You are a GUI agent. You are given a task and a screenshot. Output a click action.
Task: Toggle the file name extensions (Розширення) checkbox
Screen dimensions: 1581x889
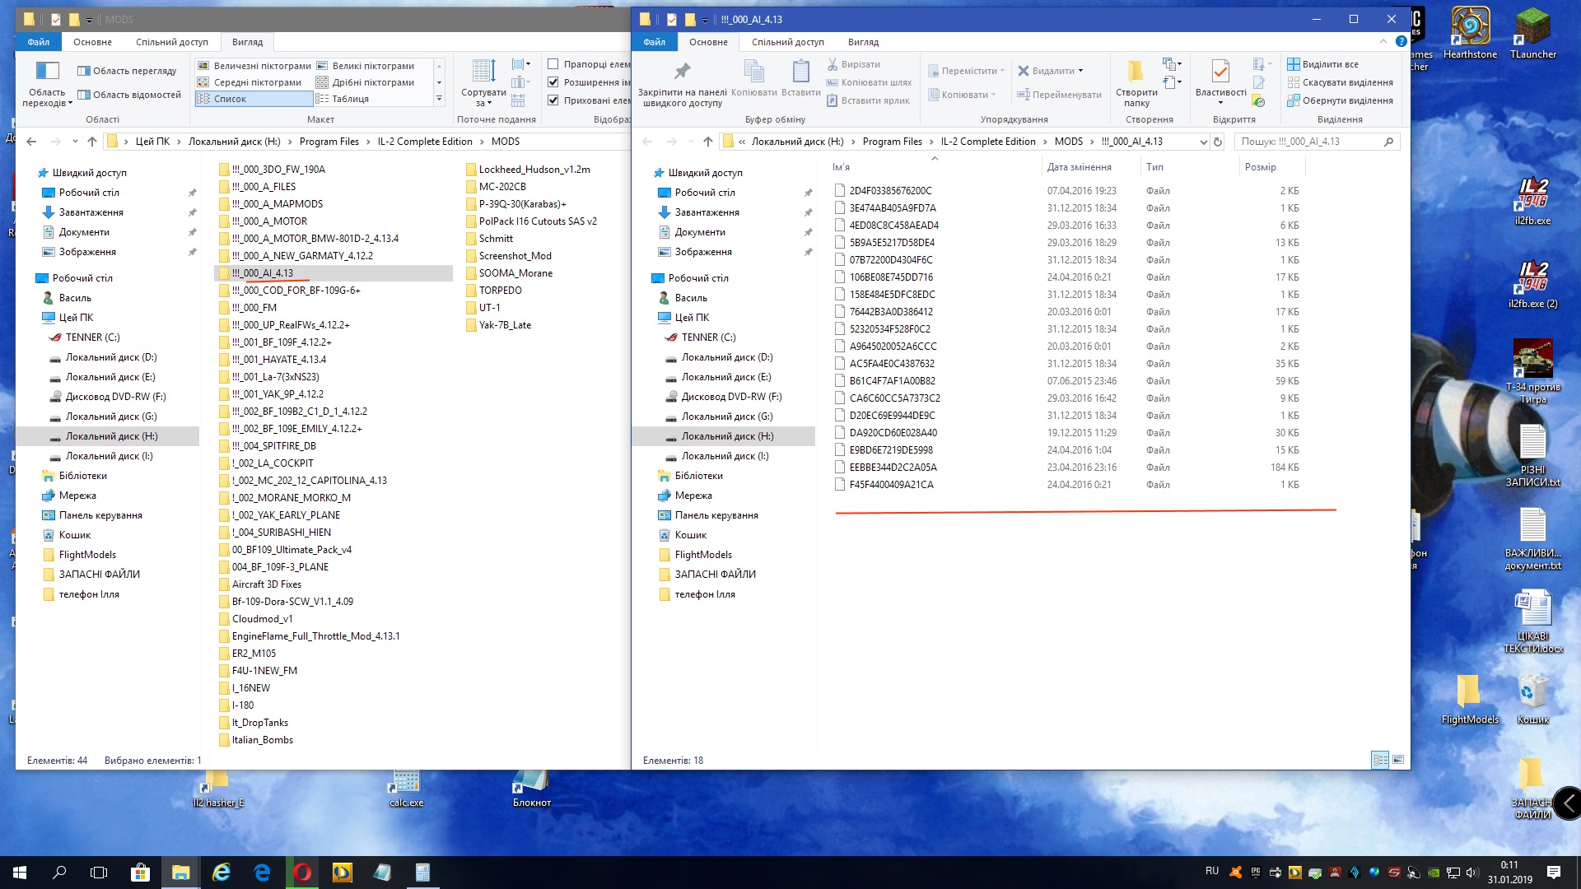click(553, 82)
